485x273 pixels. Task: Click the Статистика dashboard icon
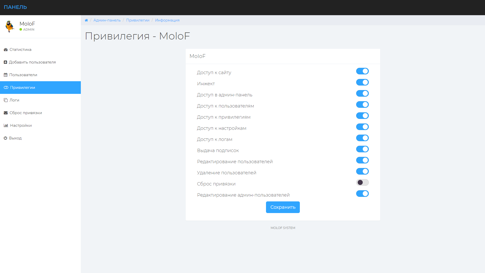6,50
